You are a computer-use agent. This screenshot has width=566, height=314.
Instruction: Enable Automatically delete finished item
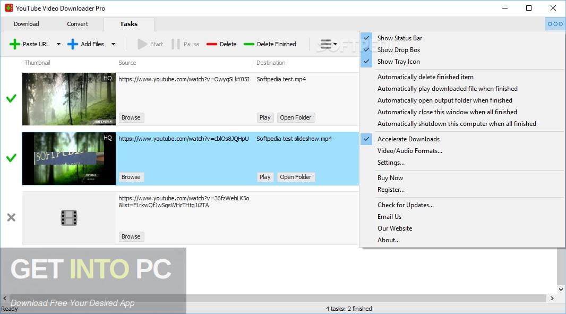click(x=462, y=77)
